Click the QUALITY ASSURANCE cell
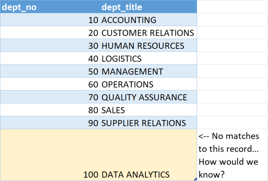Image resolution: width=268 pixels, height=181 pixels. 148,97
